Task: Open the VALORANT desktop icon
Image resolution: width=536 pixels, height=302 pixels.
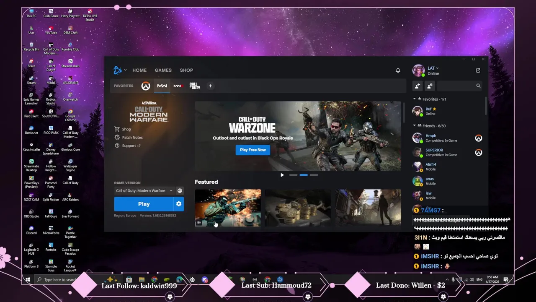Action: 70,80
